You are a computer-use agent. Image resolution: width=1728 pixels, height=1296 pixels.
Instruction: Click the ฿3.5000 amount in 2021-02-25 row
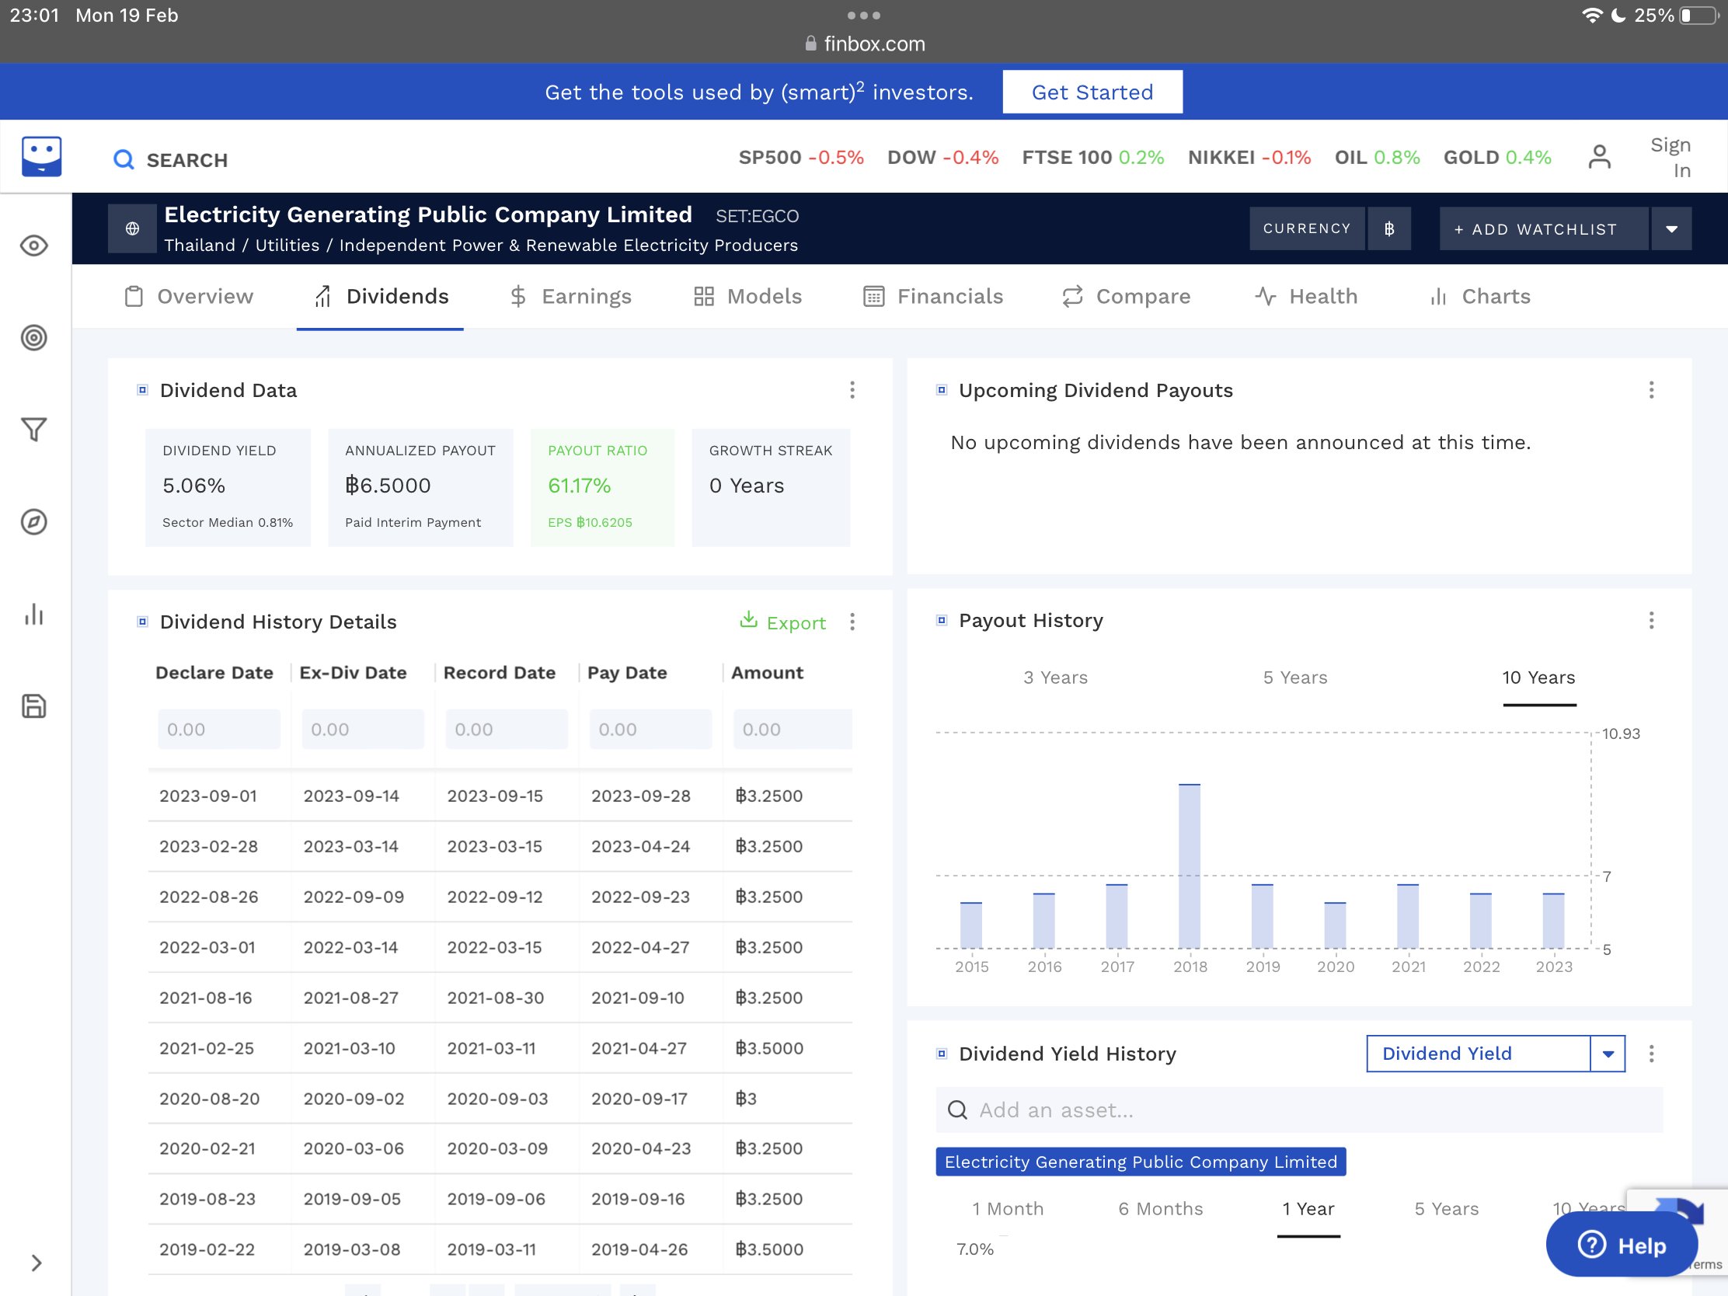[x=768, y=1048]
